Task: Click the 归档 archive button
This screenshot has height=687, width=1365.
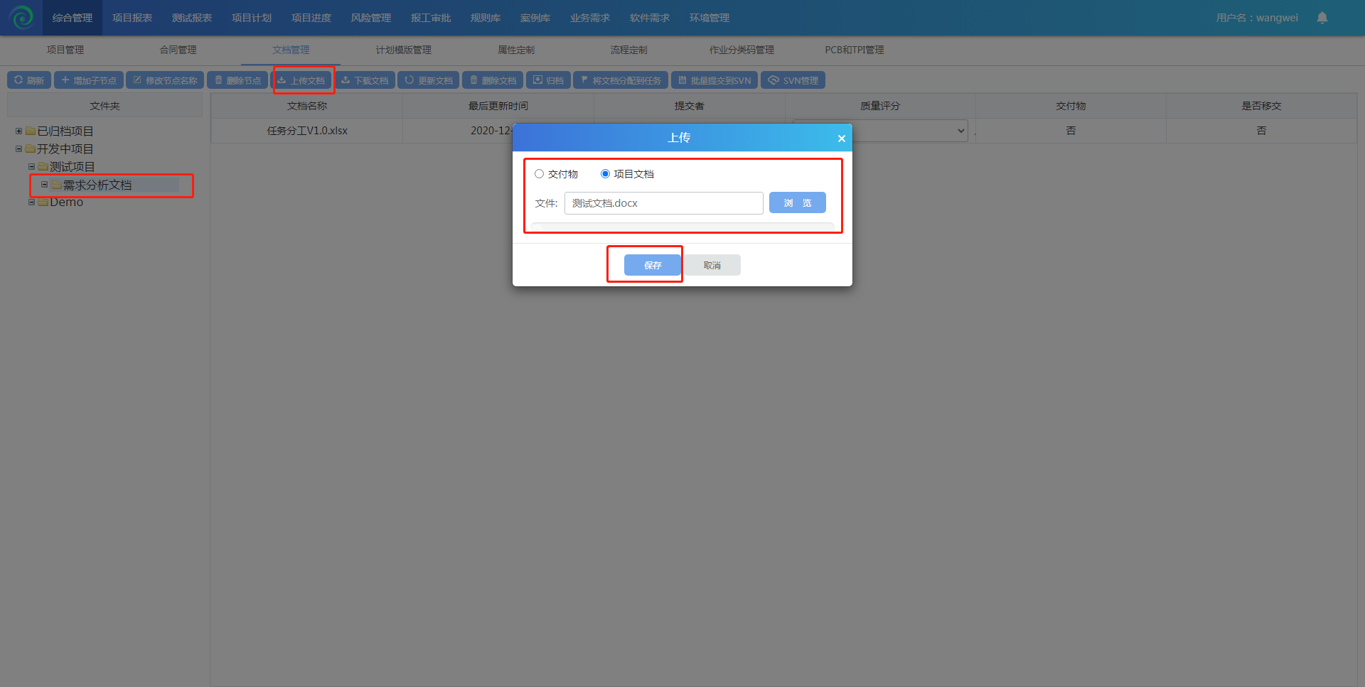Action: (x=548, y=80)
